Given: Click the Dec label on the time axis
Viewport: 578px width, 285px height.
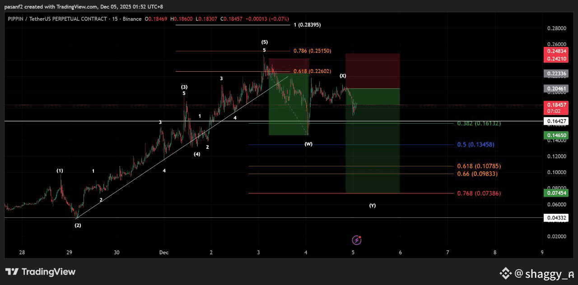Looking at the screenshot, I should (x=164, y=253).
